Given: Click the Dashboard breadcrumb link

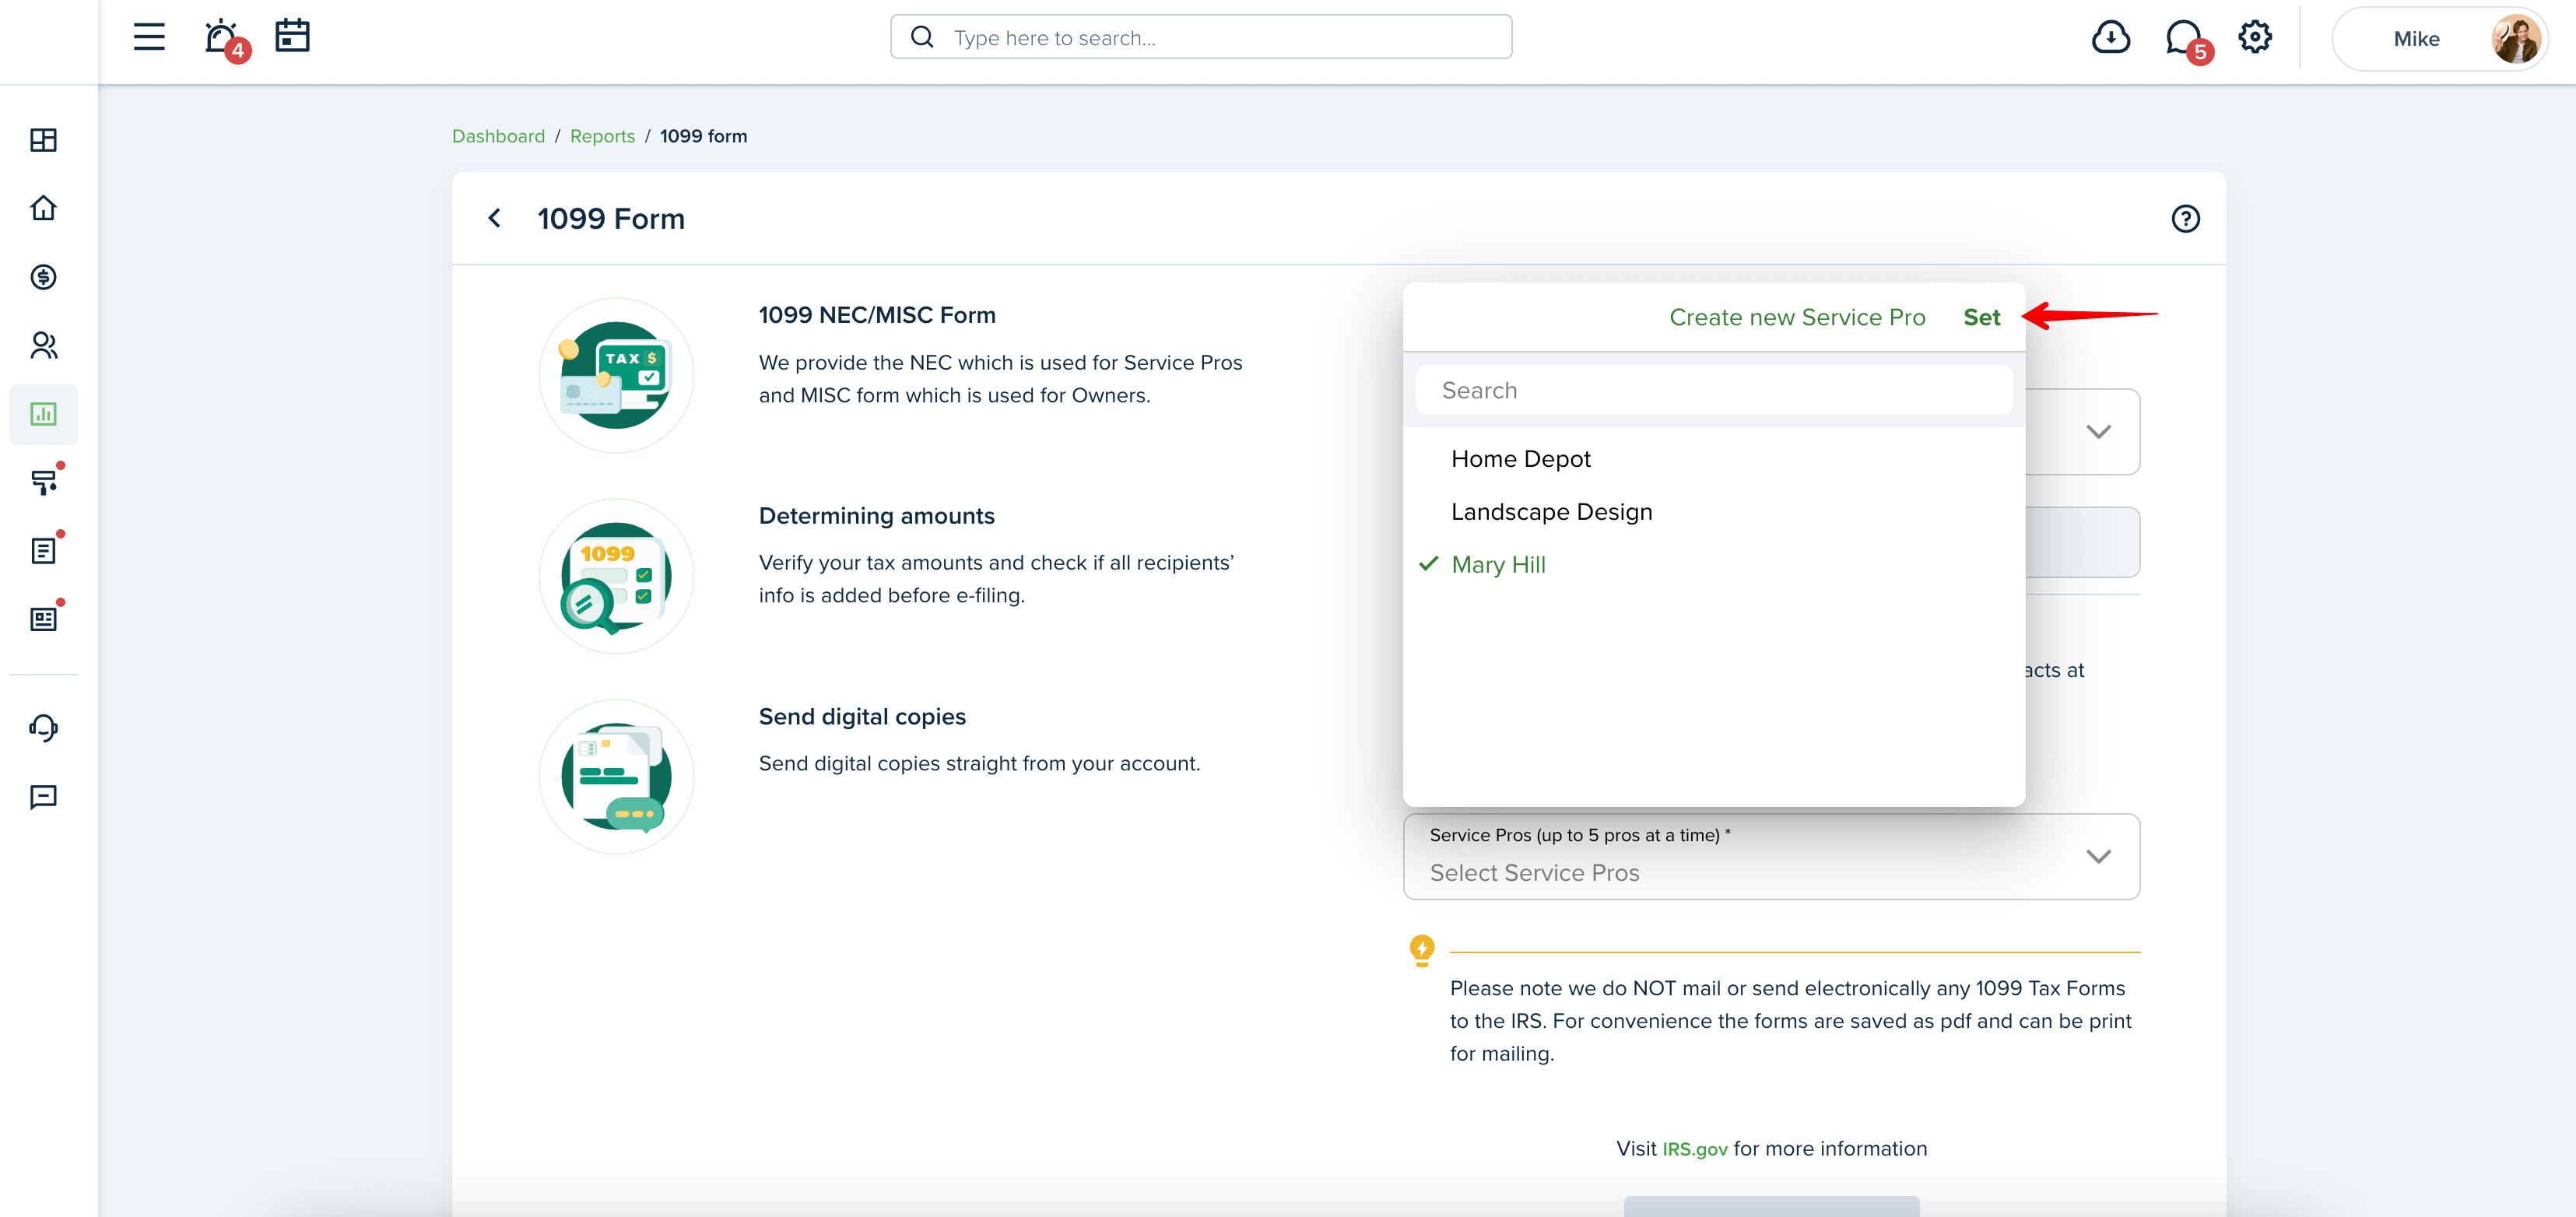Looking at the screenshot, I should pyautogui.click(x=498, y=136).
